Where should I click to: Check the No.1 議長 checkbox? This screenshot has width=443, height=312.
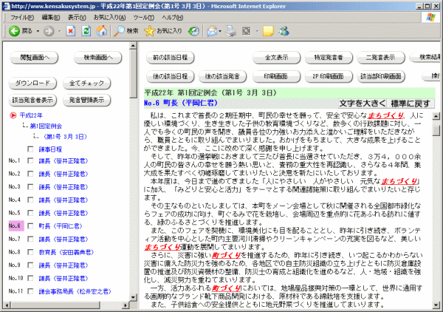pos(30,160)
